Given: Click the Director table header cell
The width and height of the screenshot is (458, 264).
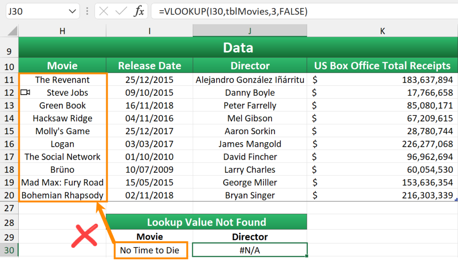Looking at the screenshot, I should pos(250,66).
